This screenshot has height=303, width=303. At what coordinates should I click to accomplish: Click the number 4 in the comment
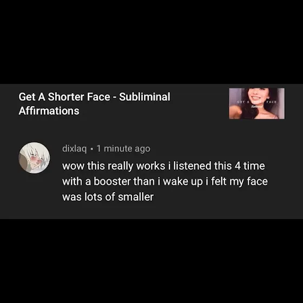238,166
